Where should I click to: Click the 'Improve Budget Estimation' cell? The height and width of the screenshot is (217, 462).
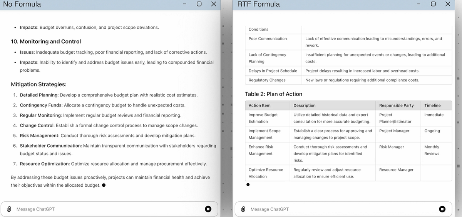click(268, 118)
